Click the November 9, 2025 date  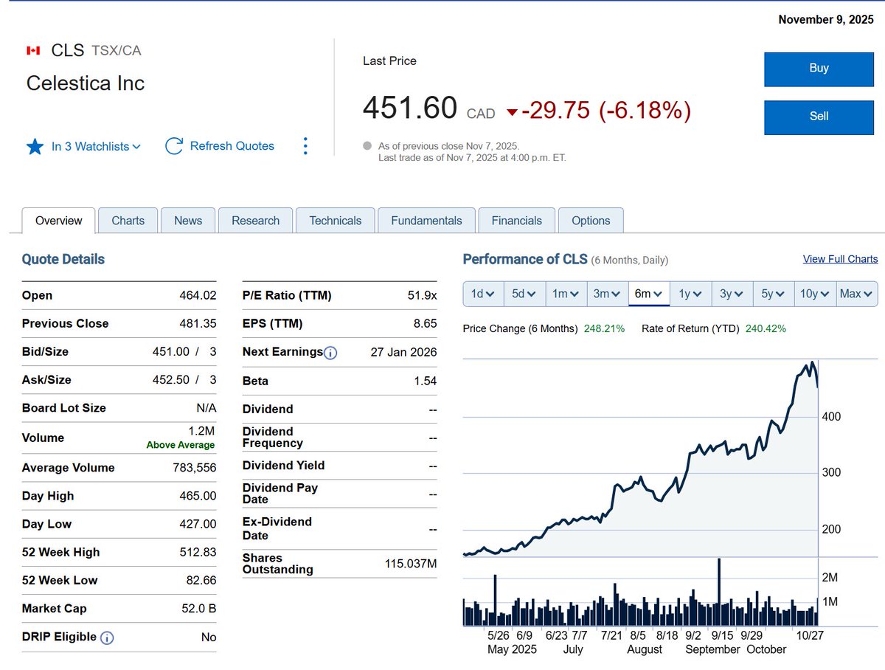[x=826, y=20]
